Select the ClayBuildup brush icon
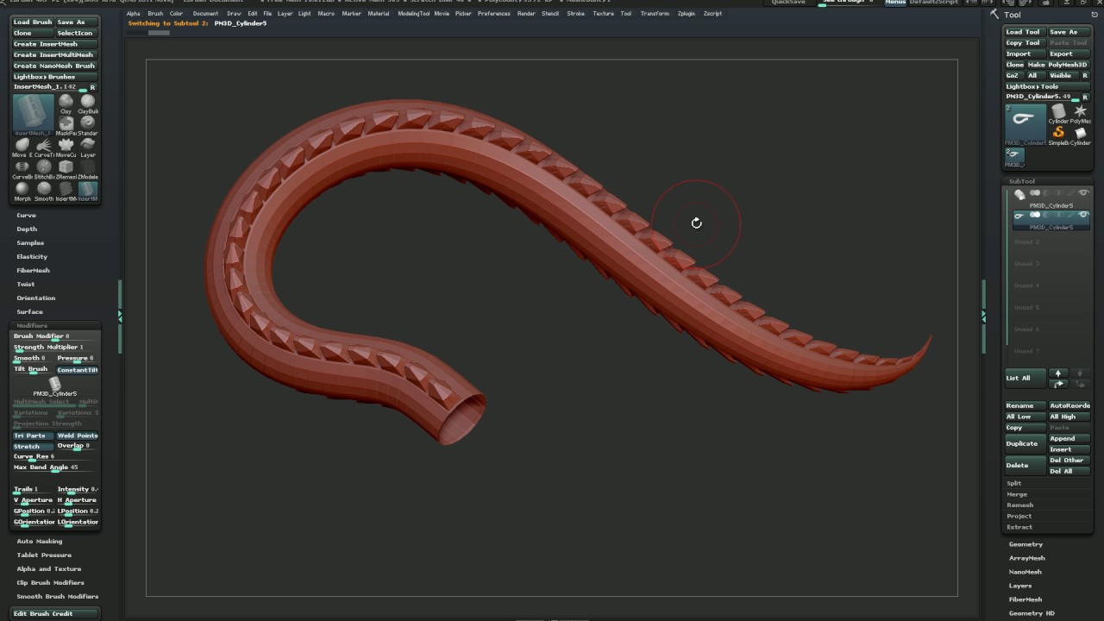The image size is (1104, 621). [x=87, y=102]
